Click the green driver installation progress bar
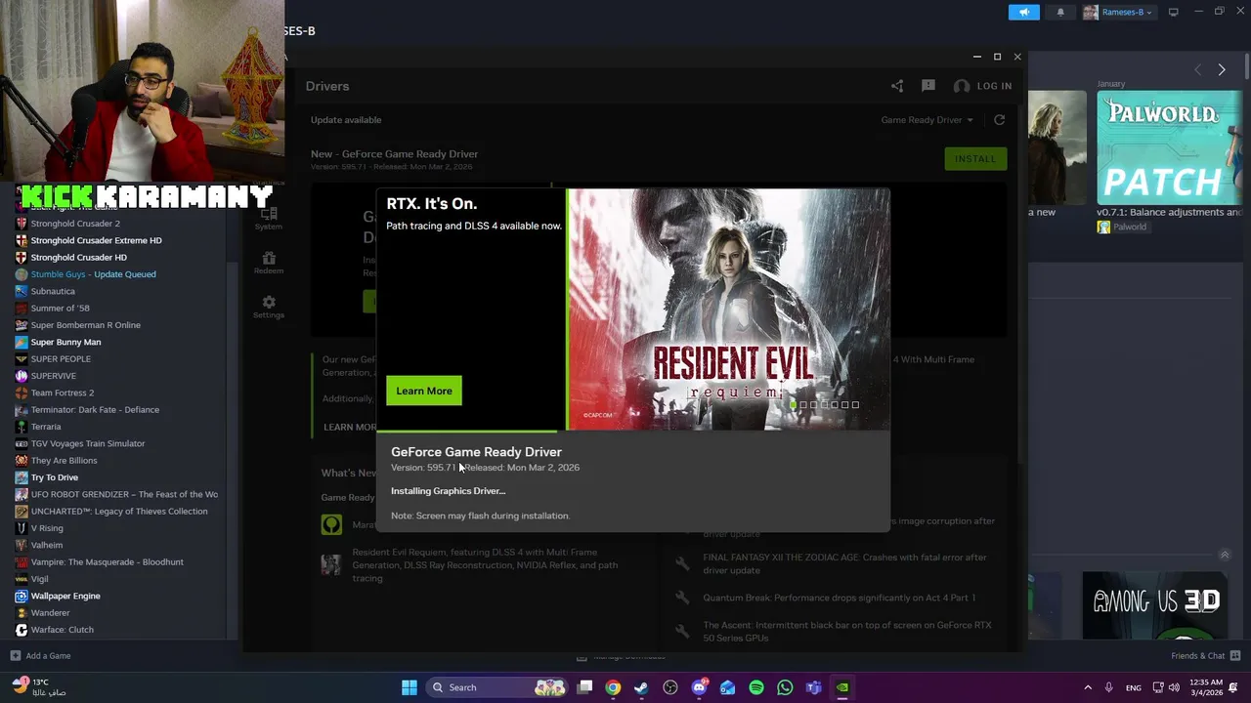The width and height of the screenshot is (1251, 703). [x=467, y=431]
